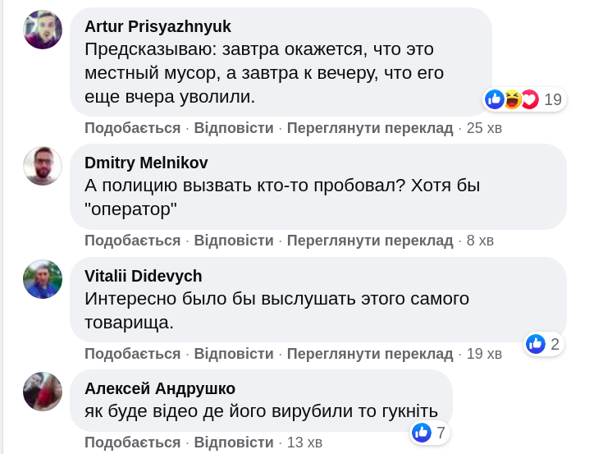Click Подобається under Алексей Андрушко's comment
This screenshot has width=612, height=454.
point(132,443)
